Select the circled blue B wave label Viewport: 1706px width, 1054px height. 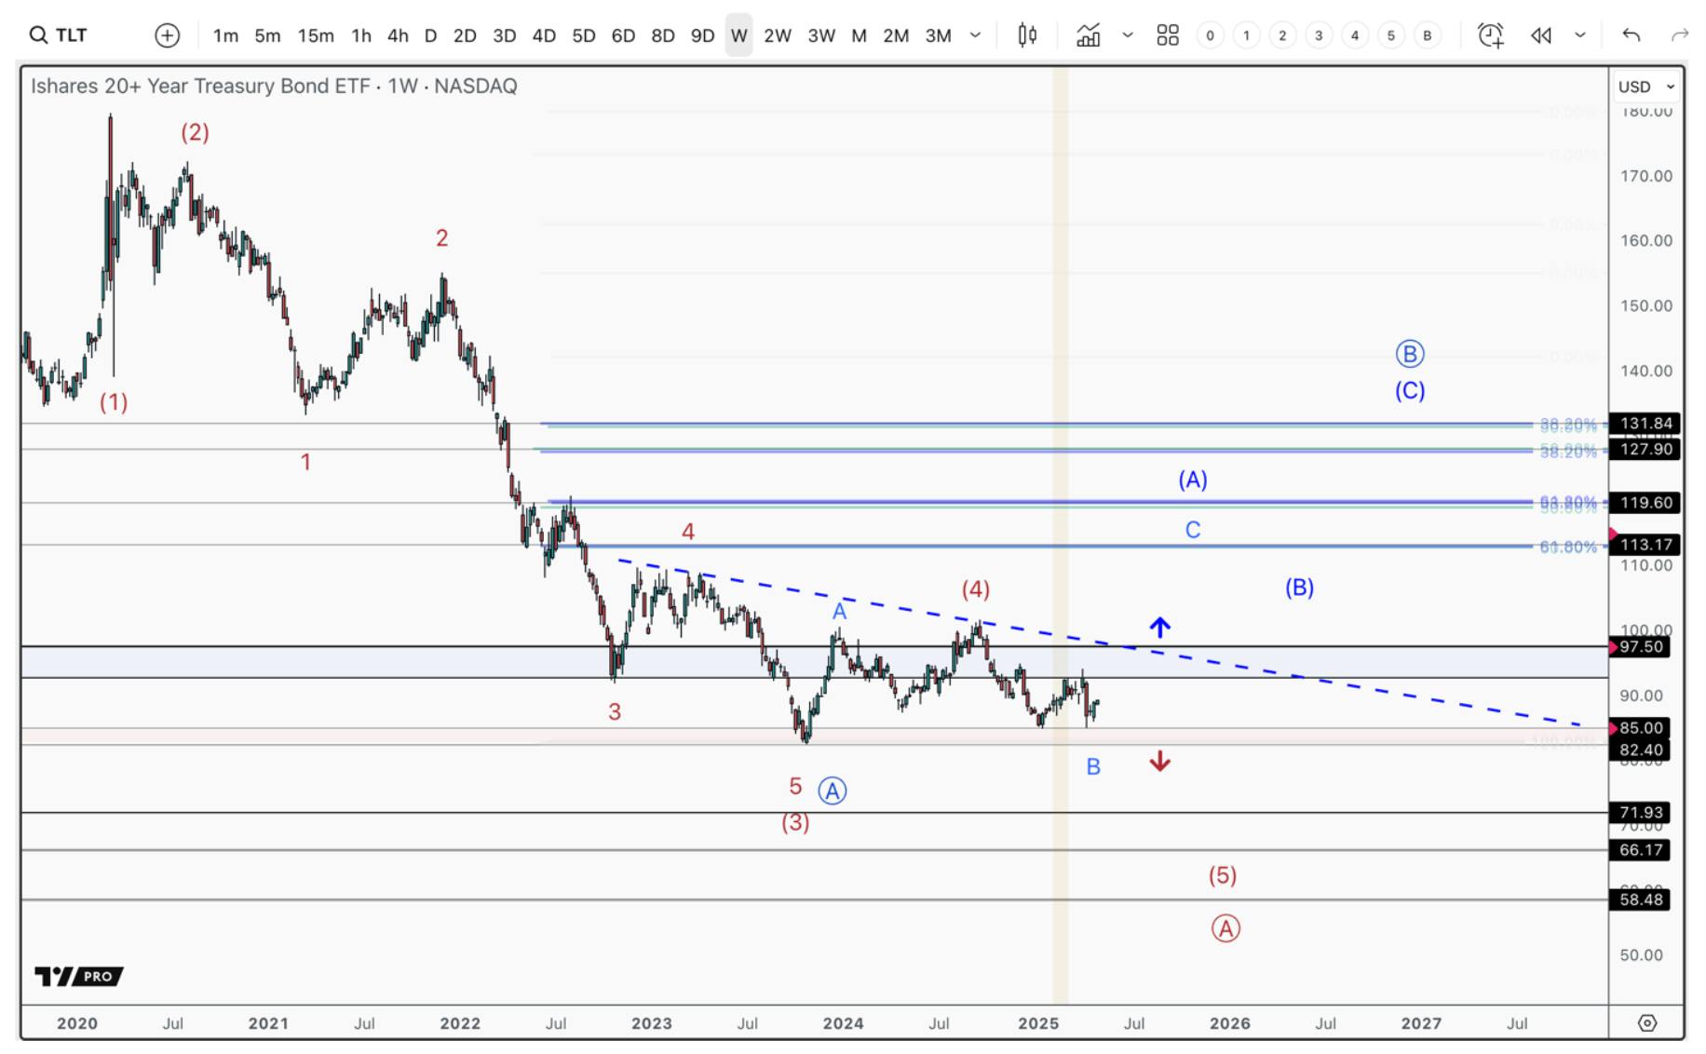(1410, 354)
